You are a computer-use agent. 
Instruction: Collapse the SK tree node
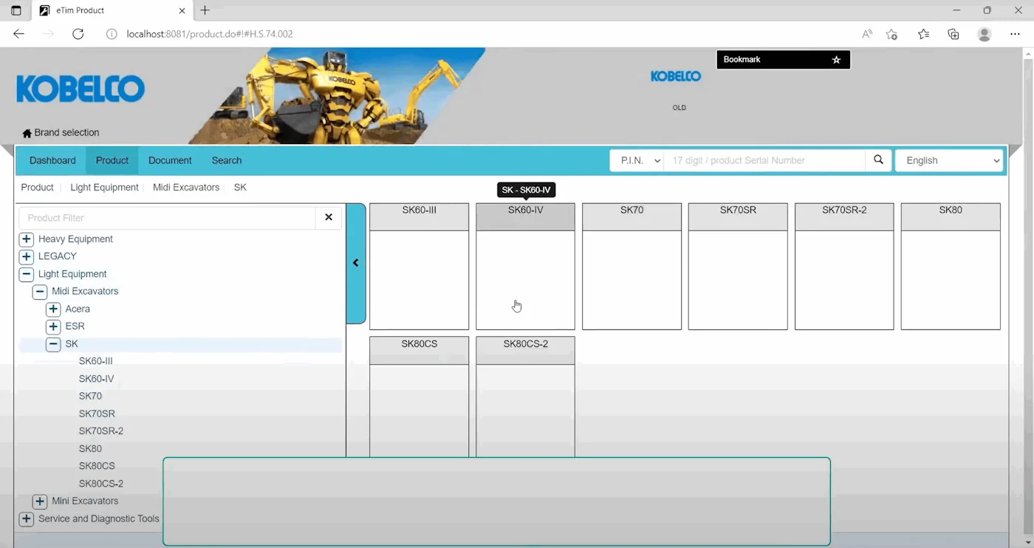tap(53, 344)
